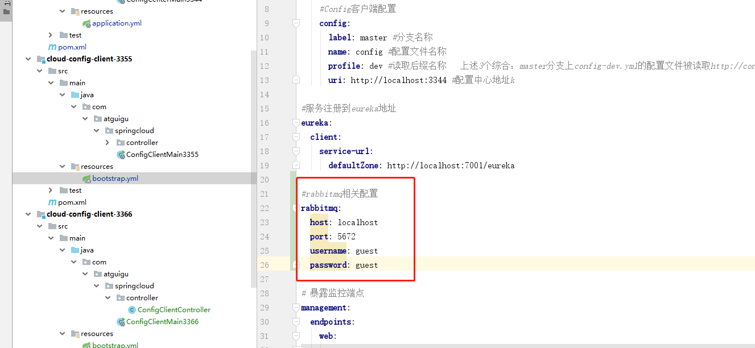Click the atguigu package icon in client-3355
This screenshot has height=348, width=755.
point(97,119)
